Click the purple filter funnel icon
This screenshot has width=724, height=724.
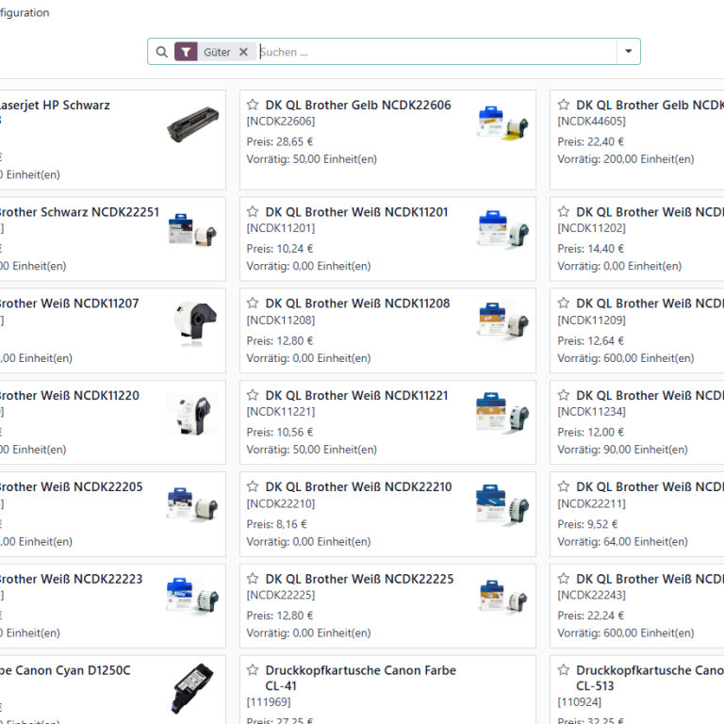click(x=186, y=52)
